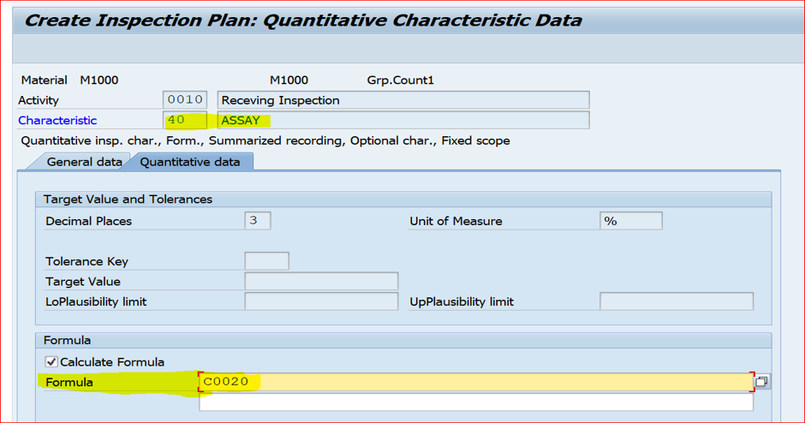This screenshot has height=423, width=805.
Task: Click the Target Value and Tolerances header
Action: coord(128,200)
